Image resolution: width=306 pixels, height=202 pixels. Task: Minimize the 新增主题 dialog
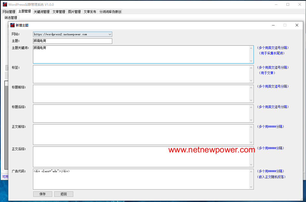(273, 25)
